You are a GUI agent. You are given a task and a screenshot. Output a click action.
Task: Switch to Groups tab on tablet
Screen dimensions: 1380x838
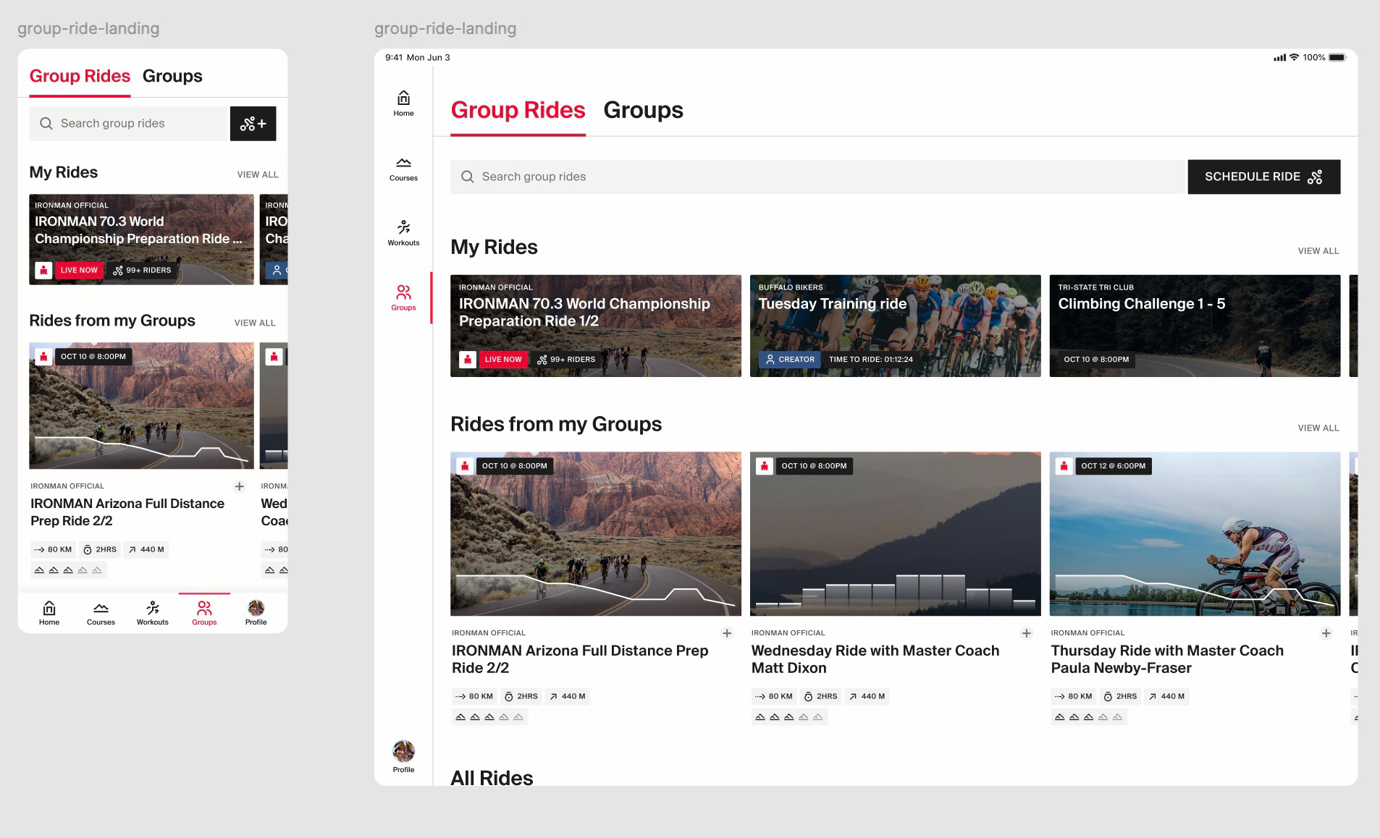coord(643,110)
